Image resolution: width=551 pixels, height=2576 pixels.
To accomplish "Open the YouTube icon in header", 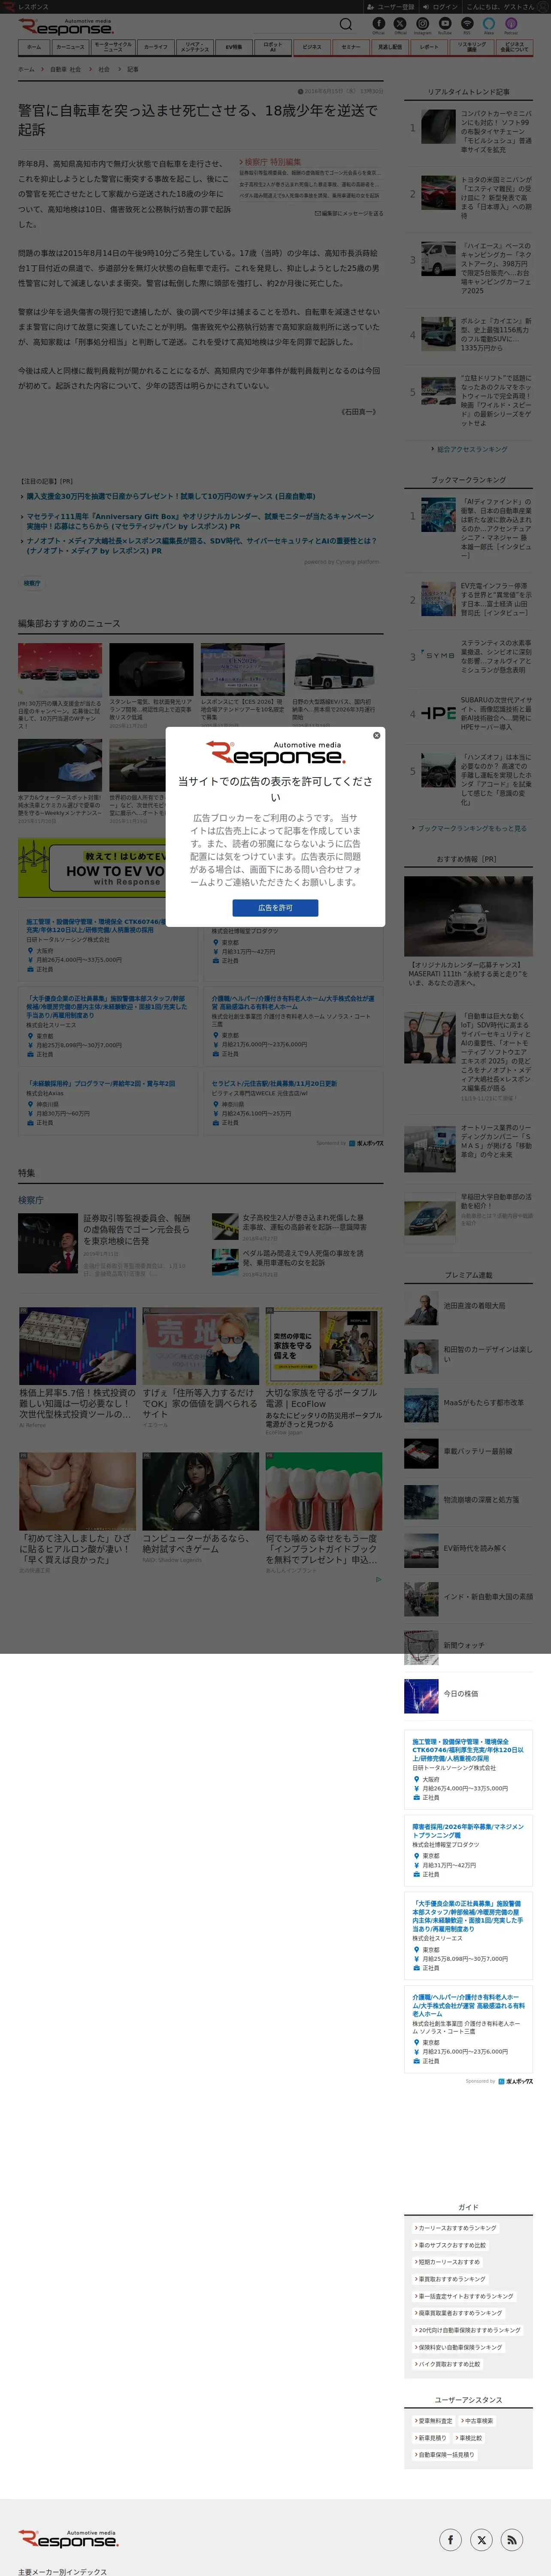I will click(445, 23).
